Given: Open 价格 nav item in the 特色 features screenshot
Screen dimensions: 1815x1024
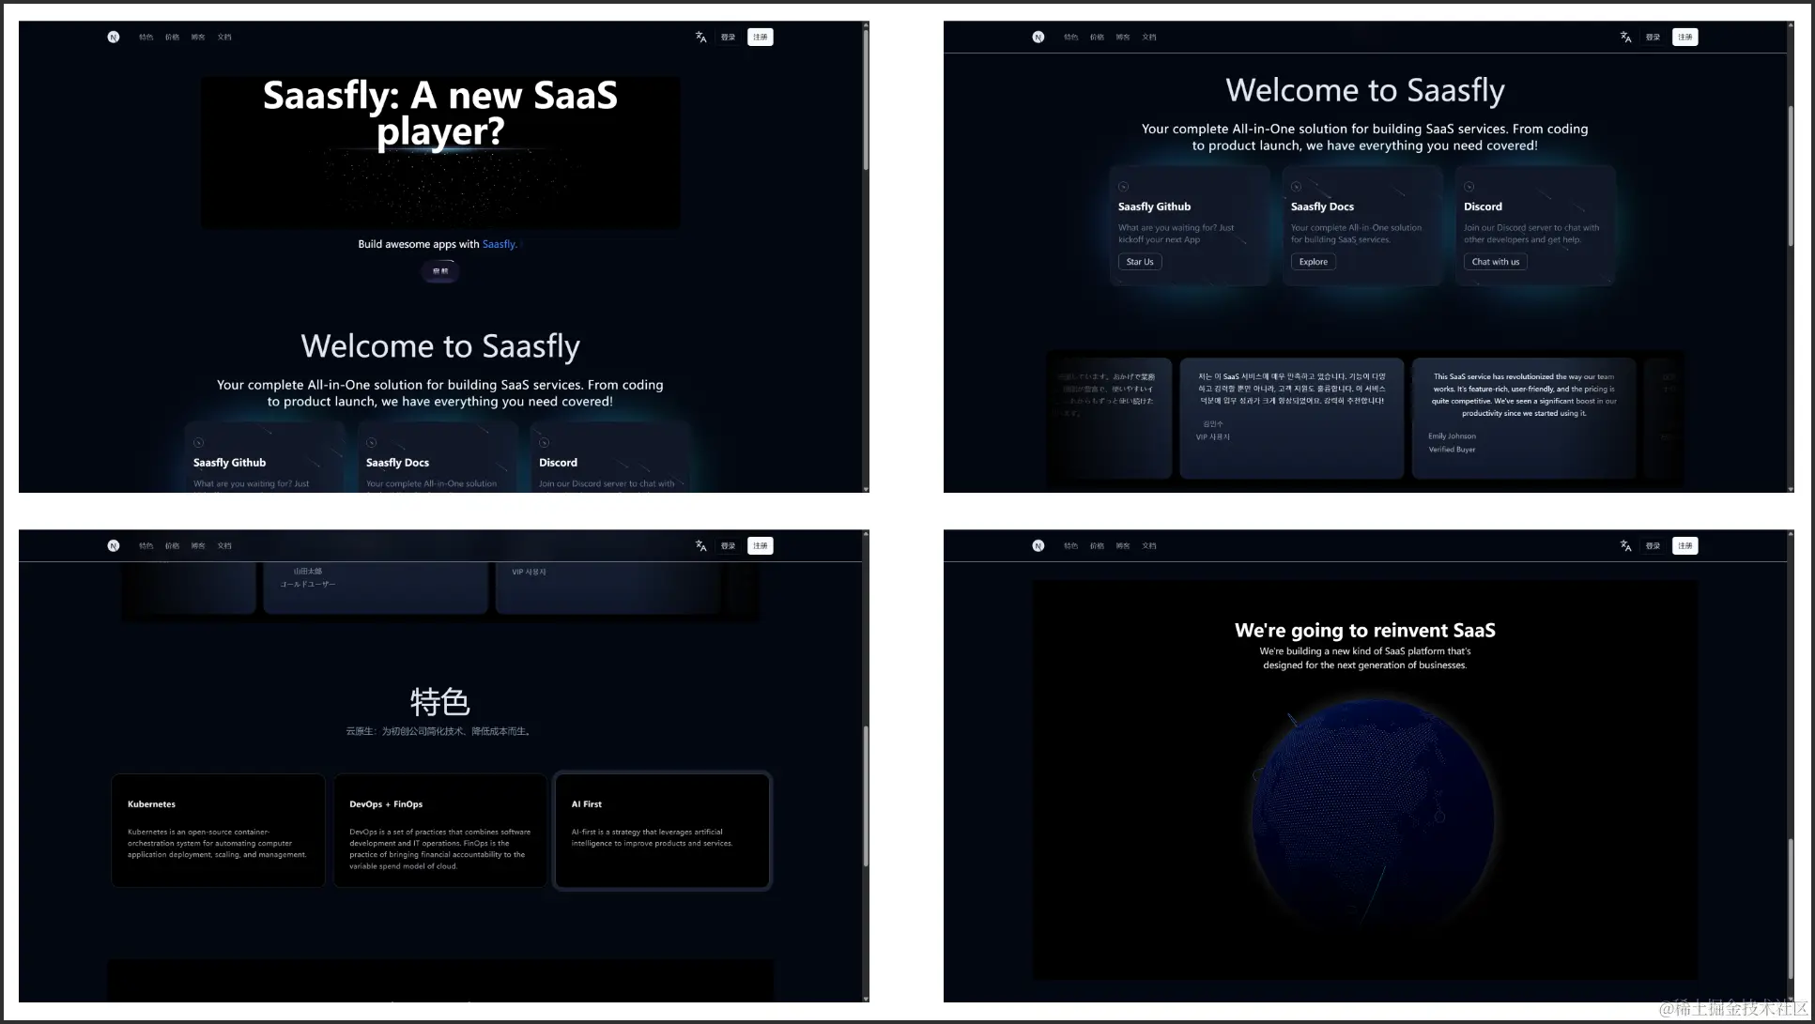Looking at the screenshot, I should tap(172, 546).
